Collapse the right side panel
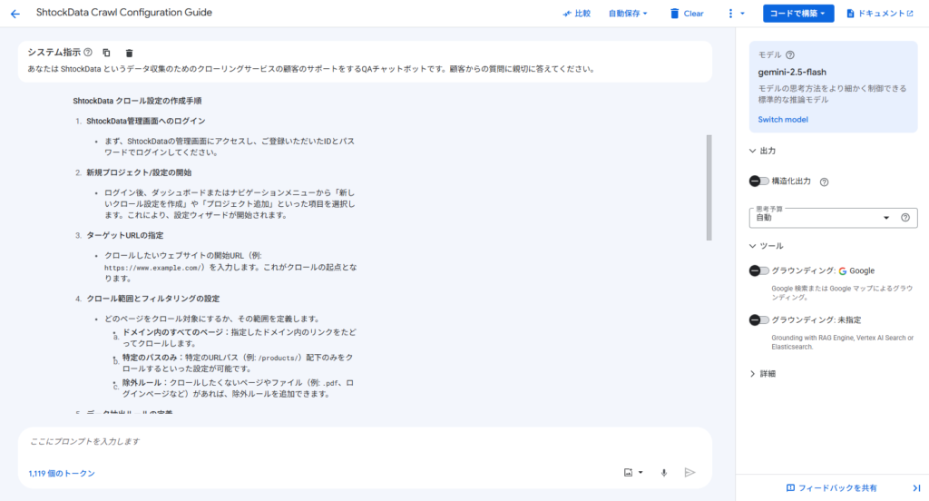Screen dimensions: 929x501 pos(916,488)
